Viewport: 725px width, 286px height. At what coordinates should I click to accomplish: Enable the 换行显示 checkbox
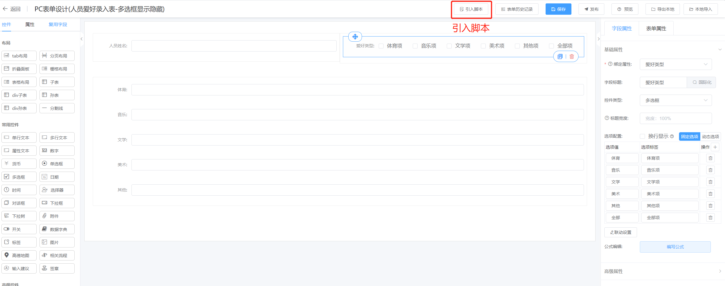point(642,136)
